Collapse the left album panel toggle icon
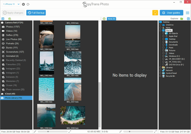The image size is (191, 134). (x=3, y=19)
